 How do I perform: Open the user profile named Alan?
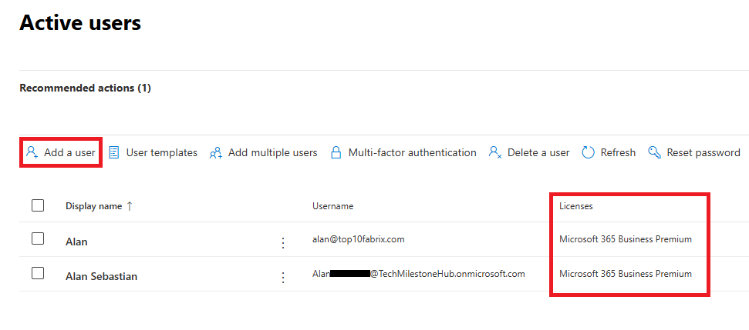point(76,242)
